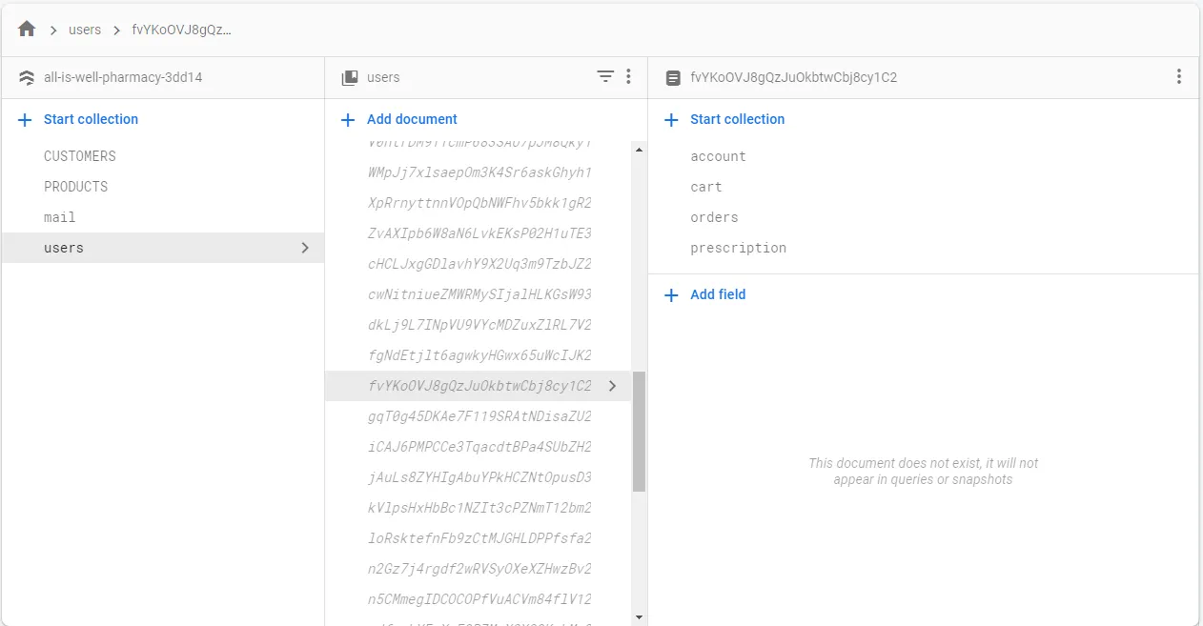Viewport: 1203px width, 626px height.
Task: Click the filter icon in users column
Action: [605, 77]
